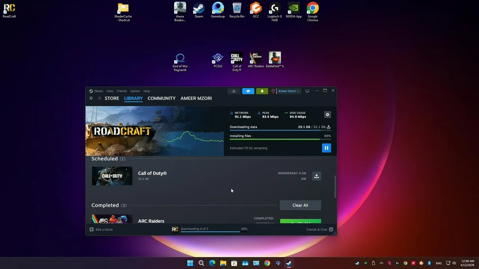This screenshot has width=479, height=269.
Task: Select the Call of Duty desktop icon
Action: pos(237,62)
